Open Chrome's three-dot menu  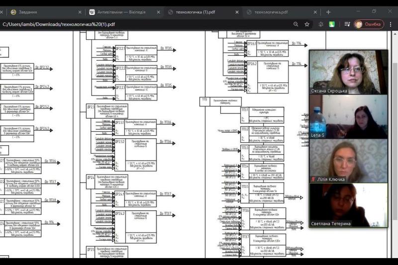click(x=391, y=24)
